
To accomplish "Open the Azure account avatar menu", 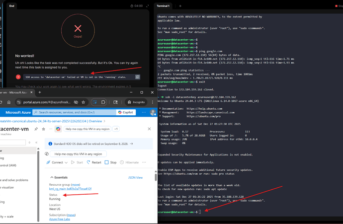I will [x=153, y=112].
